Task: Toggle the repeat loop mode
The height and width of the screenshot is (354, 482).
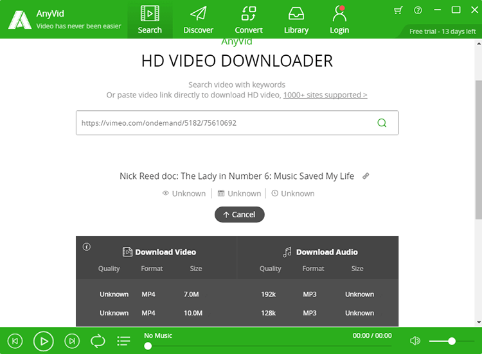Action: point(98,341)
